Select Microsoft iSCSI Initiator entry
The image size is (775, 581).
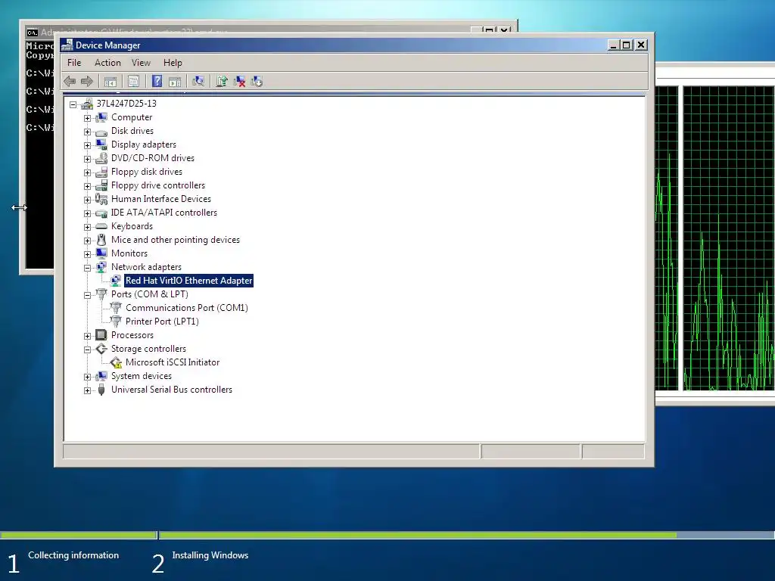pyautogui.click(x=173, y=362)
